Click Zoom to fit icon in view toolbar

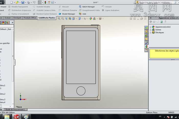point(59,19)
